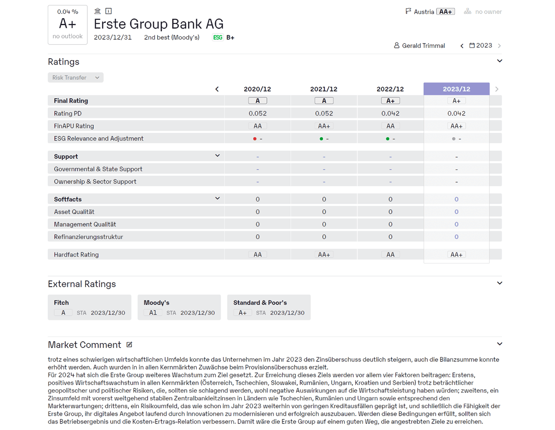Click Rating PD value 0.052 under 2020/12
The image size is (555, 430).
click(258, 113)
